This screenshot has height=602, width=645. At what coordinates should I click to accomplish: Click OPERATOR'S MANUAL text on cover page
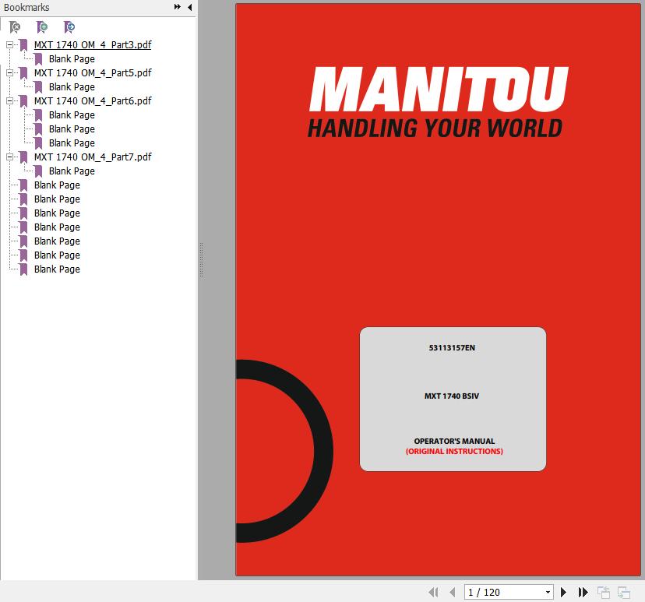454,441
